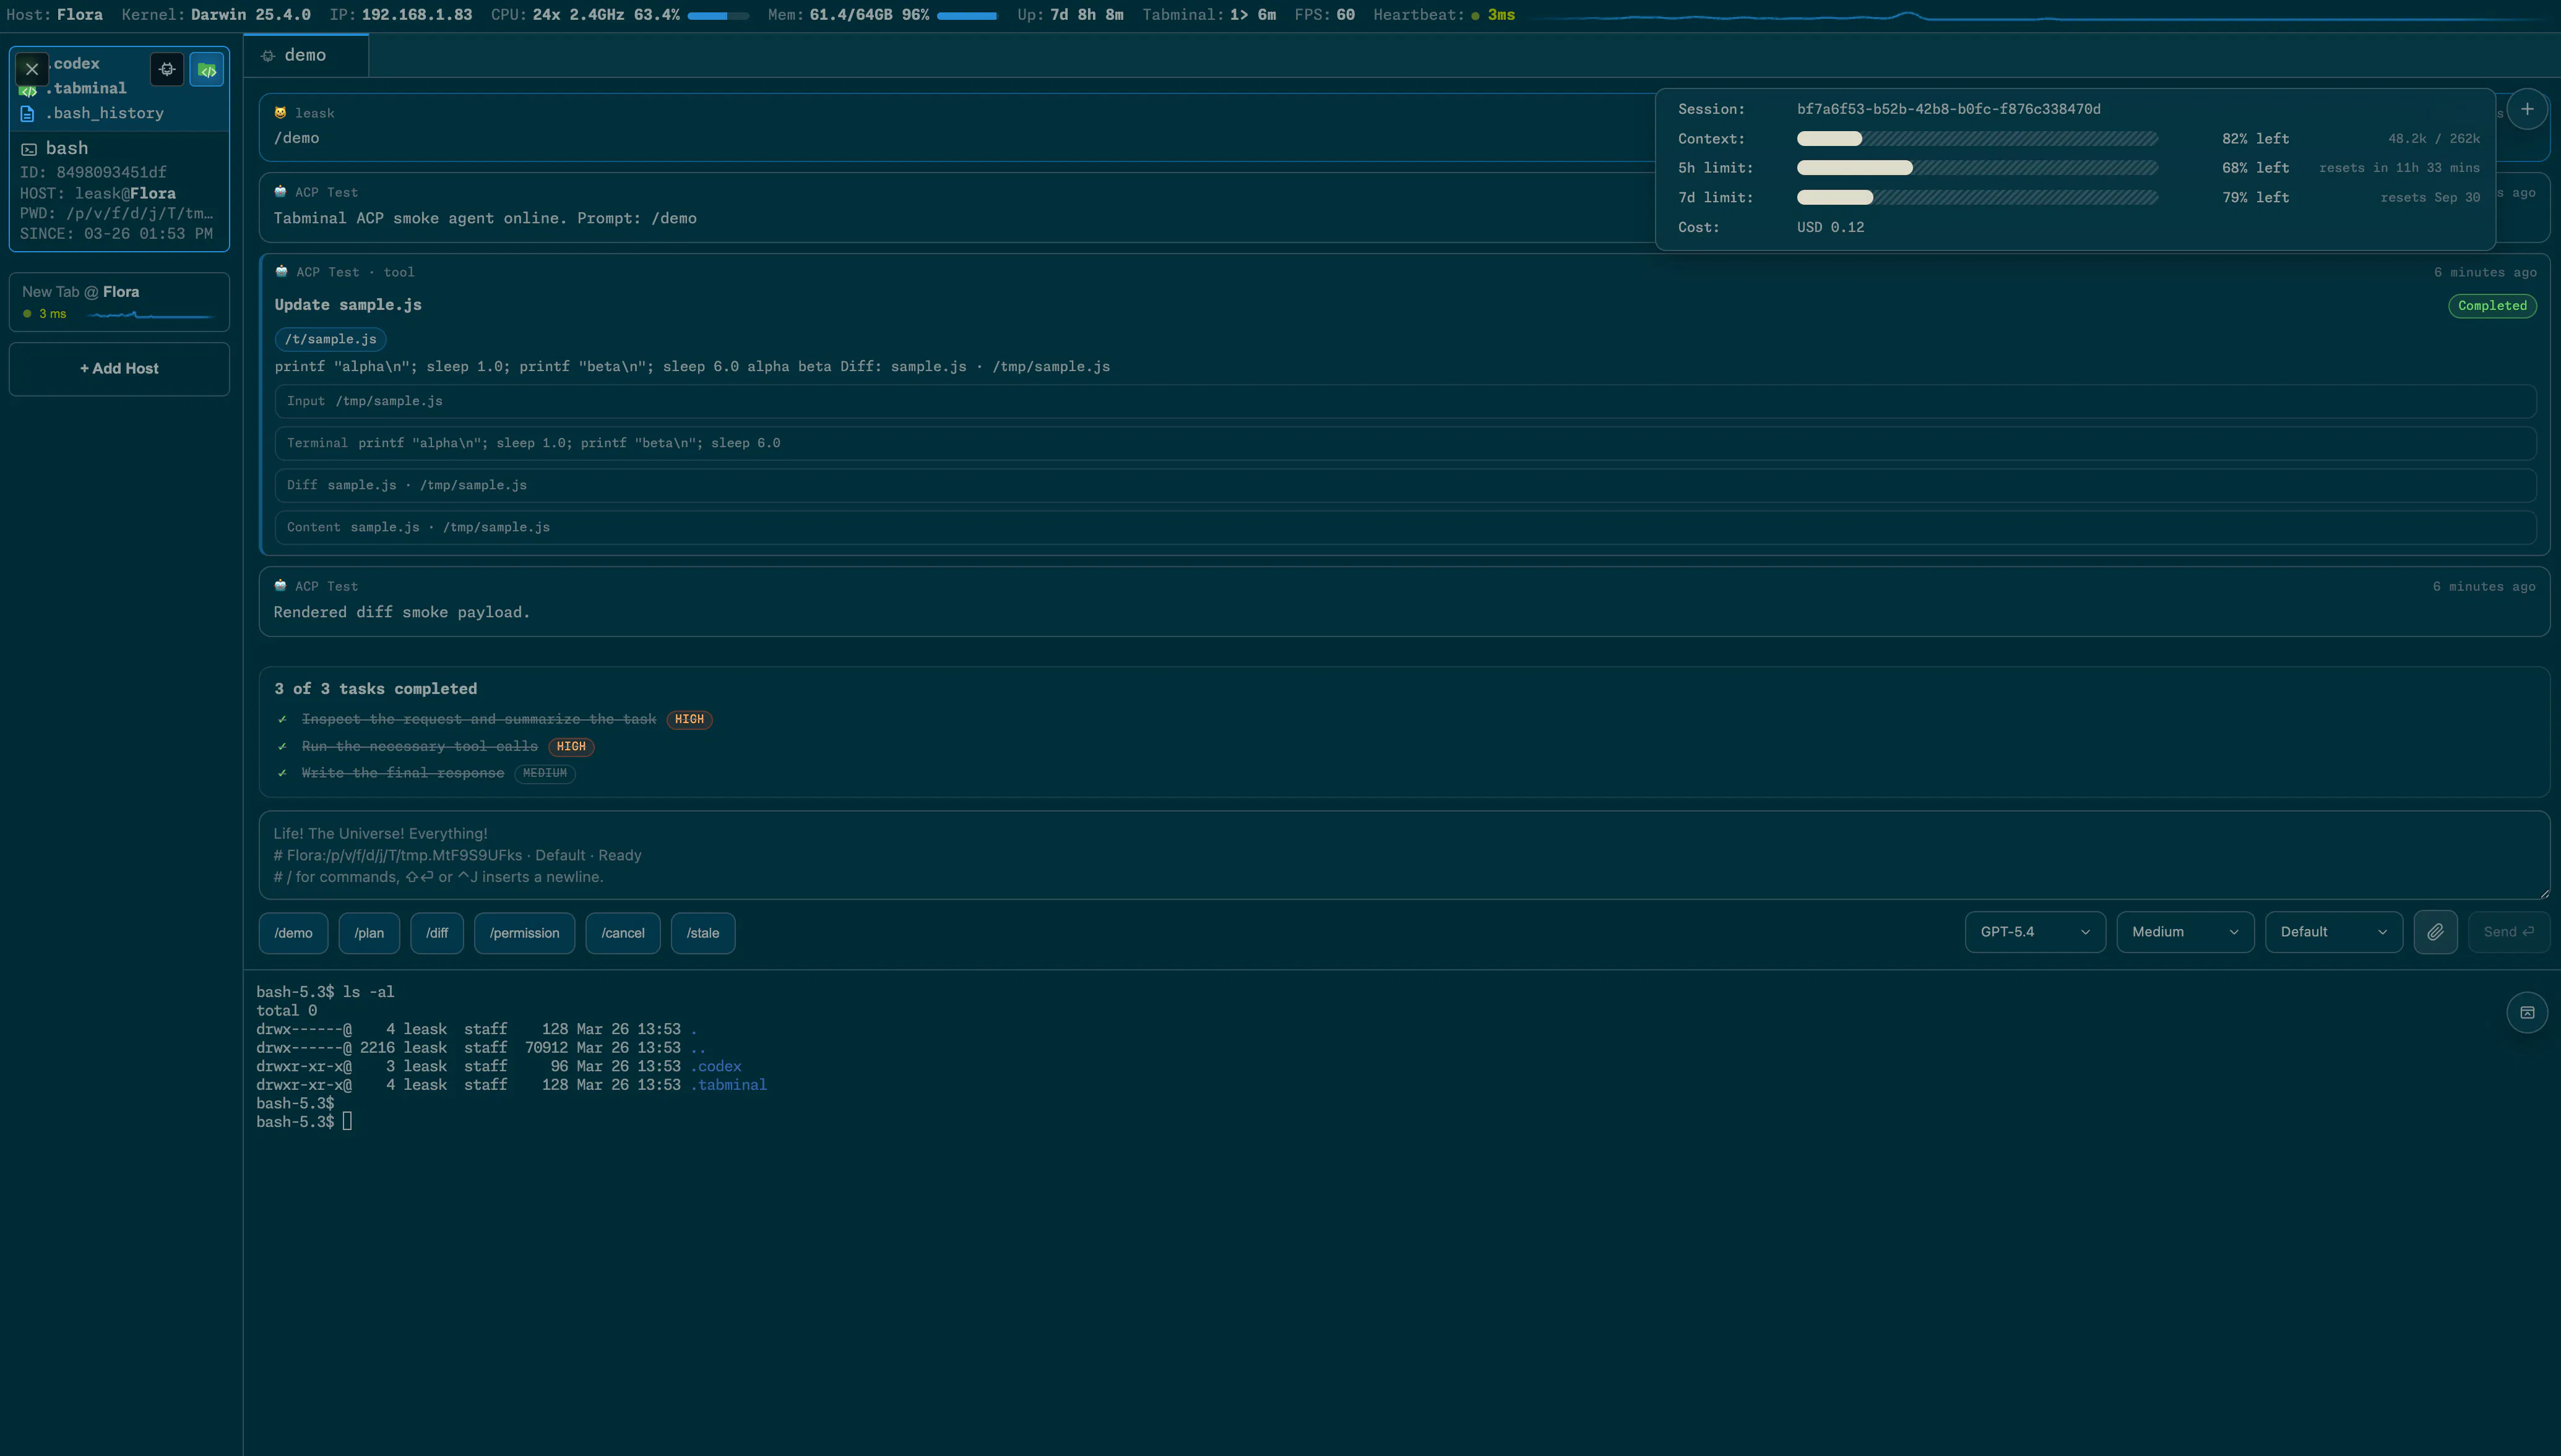Expand the 'Content sample.js' row
The image size is (2561, 1456).
coord(1406,527)
